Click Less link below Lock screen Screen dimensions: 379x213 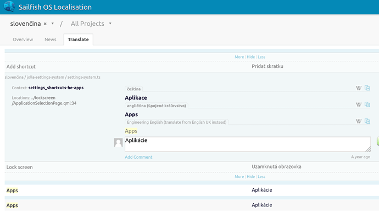click(261, 177)
